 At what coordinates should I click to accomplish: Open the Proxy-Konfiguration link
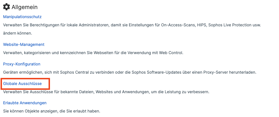(x=22, y=64)
